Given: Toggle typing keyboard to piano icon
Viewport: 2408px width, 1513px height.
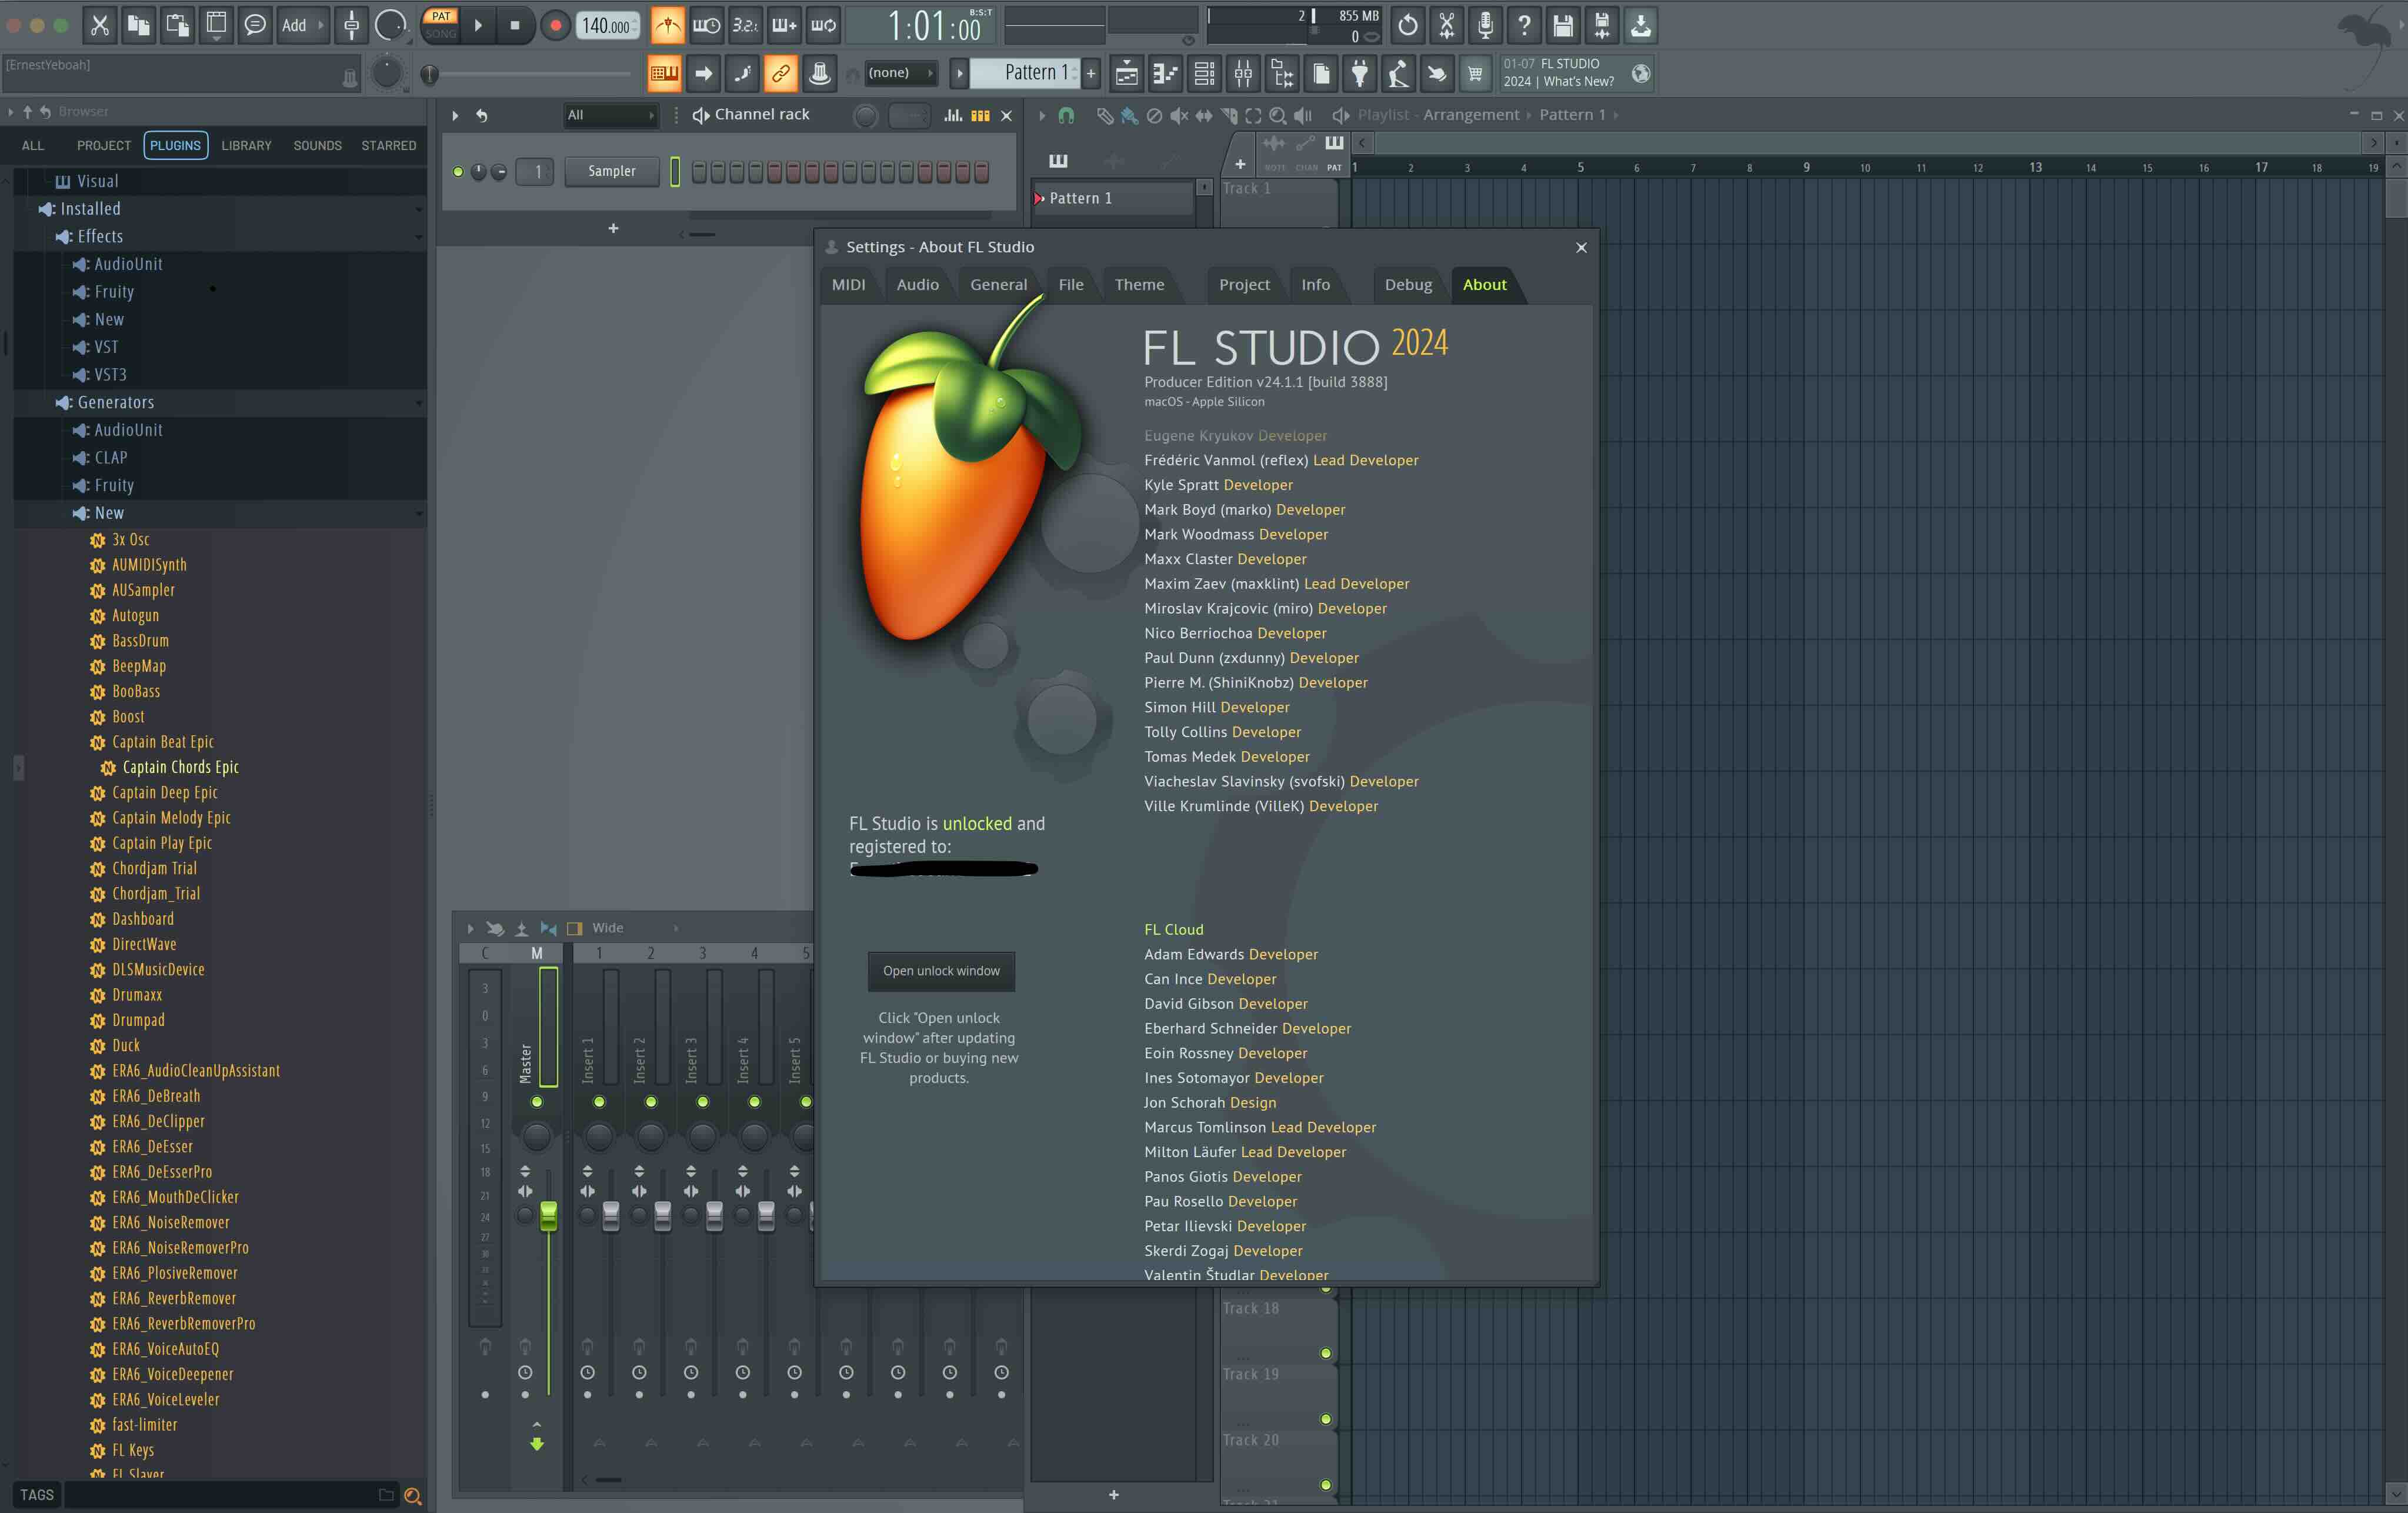Looking at the screenshot, I should [x=664, y=73].
